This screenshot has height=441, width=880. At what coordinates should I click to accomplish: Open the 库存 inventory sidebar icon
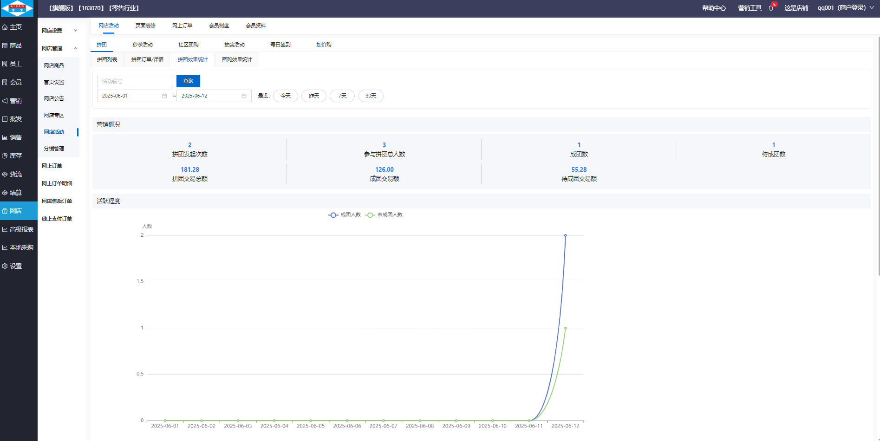pos(5,156)
